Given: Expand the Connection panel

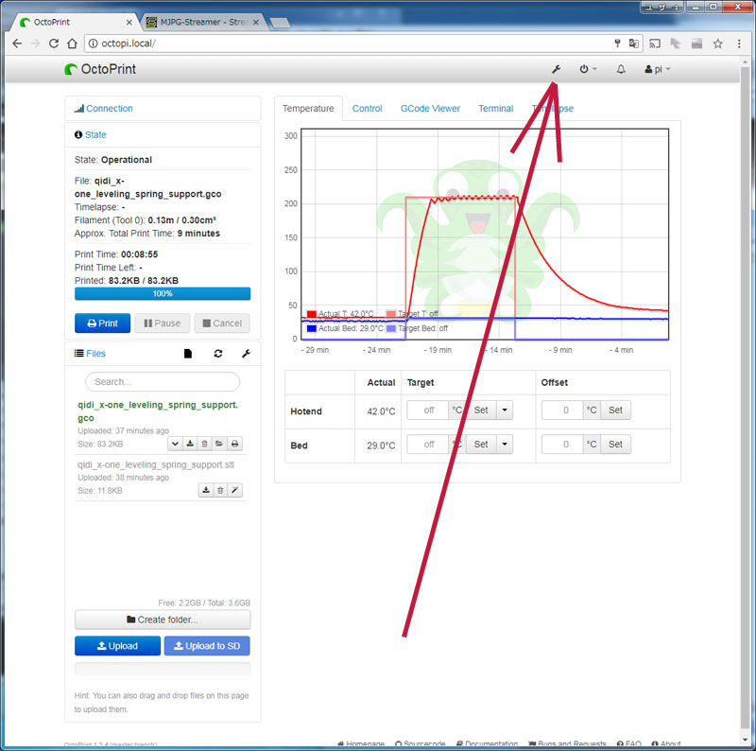Looking at the screenshot, I should pyautogui.click(x=110, y=109).
